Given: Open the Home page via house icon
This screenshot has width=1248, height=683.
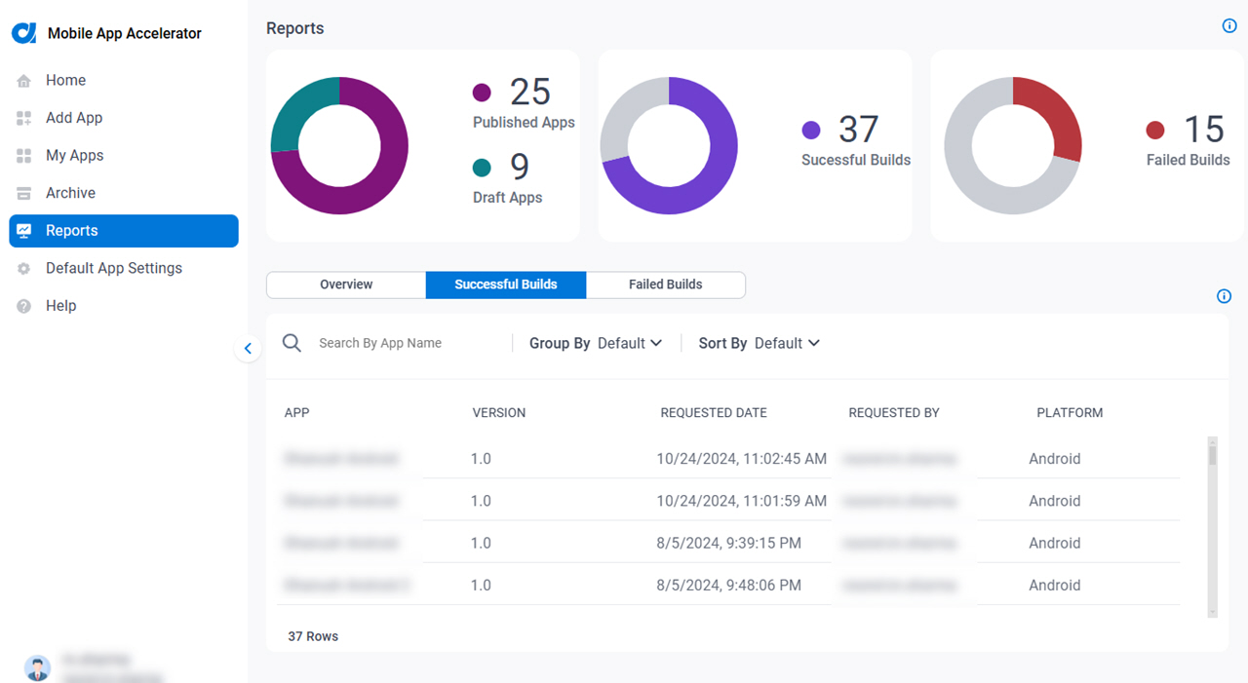Looking at the screenshot, I should pyautogui.click(x=24, y=81).
